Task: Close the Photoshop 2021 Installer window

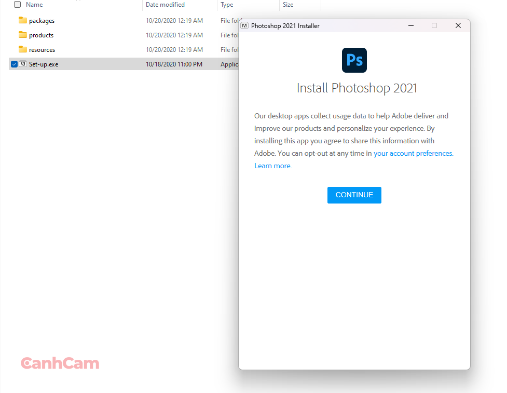Action: (x=458, y=25)
